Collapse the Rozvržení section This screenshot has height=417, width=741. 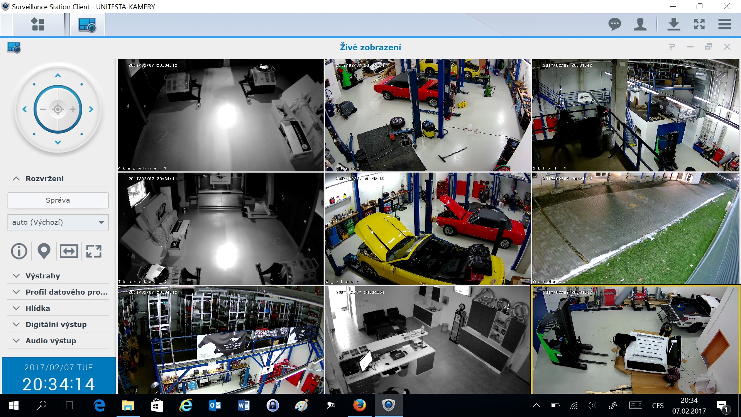(x=44, y=178)
